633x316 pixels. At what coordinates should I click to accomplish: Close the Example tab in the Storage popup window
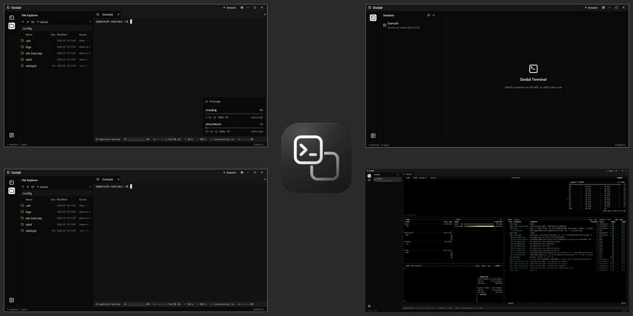[118, 14]
